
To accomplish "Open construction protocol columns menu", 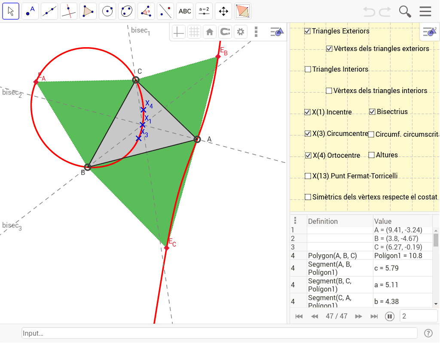I will pyautogui.click(x=295, y=221).
